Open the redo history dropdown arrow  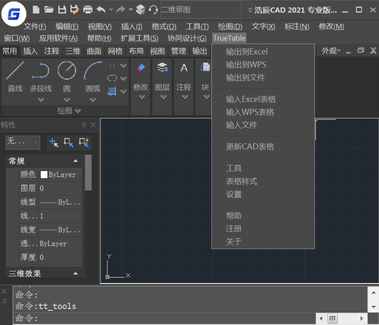coord(131,10)
